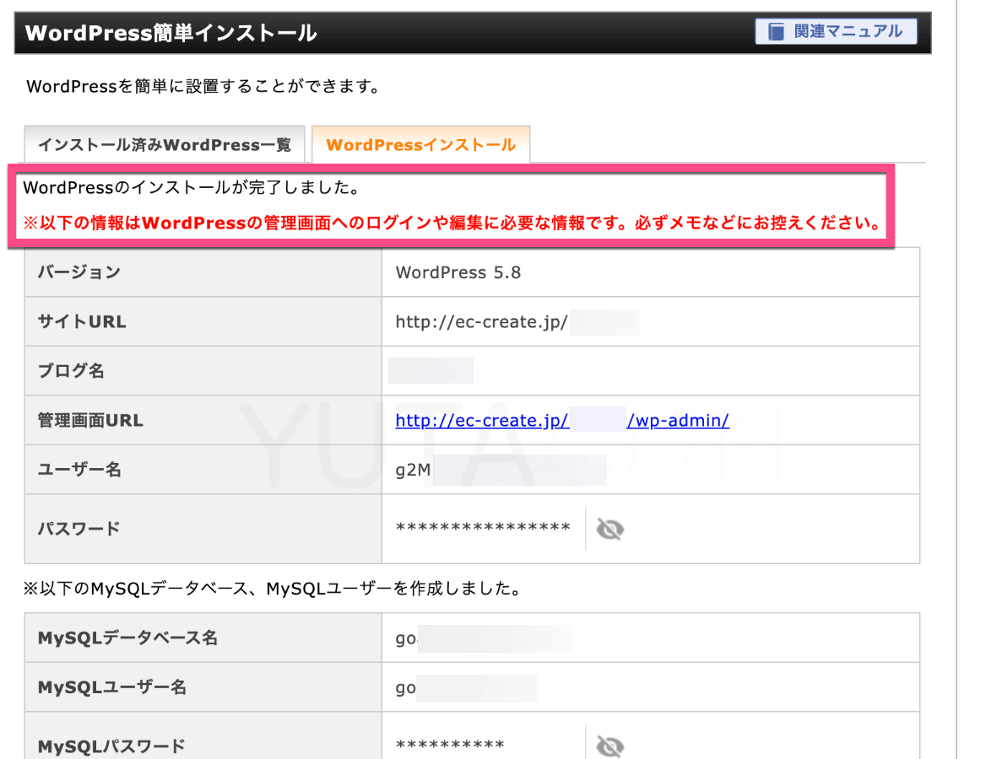Show the MySQLパスワード using eye icon
The width and height of the screenshot is (1002, 759).
(609, 746)
